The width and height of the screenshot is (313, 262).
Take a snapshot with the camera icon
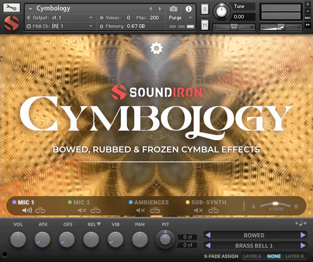pyautogui.click(x=173, y=9)
